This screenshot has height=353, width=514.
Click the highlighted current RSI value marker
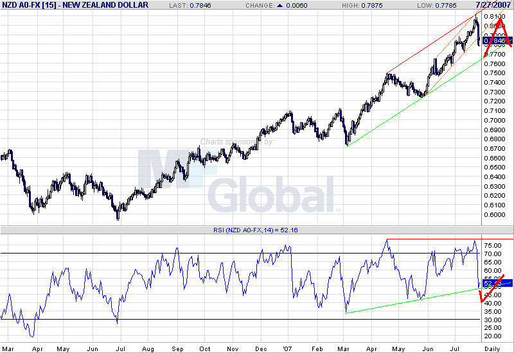click(x=497, y=283)
